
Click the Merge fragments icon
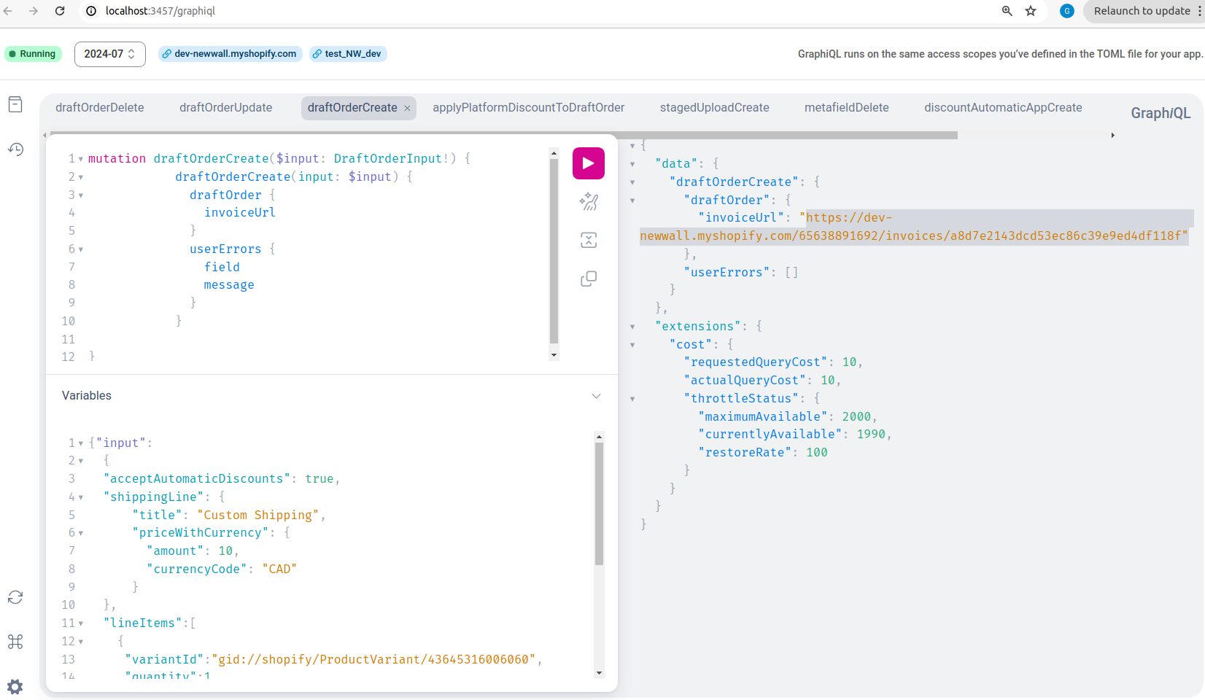point(589,241)
